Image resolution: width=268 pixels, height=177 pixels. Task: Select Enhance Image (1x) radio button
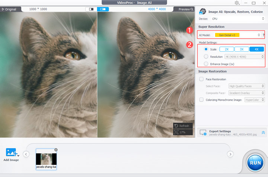coord(206,64)
